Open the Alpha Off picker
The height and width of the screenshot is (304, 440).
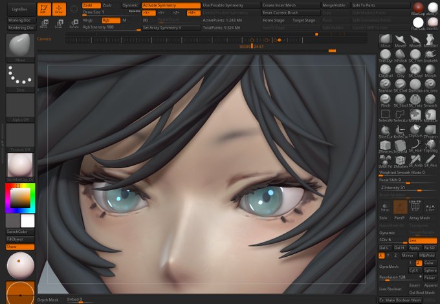coord(20,107)
